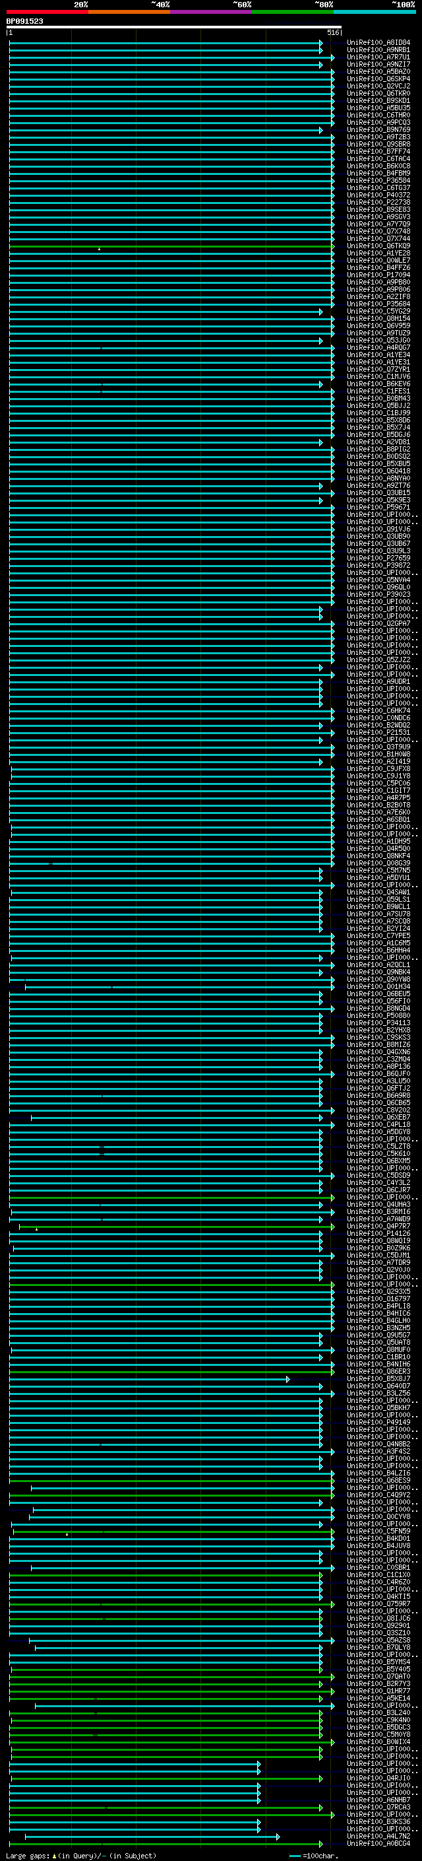Viewport: 422px width, 1861px height.
Task: Select hit UniRef100_P36584
Action: click(x=378, y=181)
